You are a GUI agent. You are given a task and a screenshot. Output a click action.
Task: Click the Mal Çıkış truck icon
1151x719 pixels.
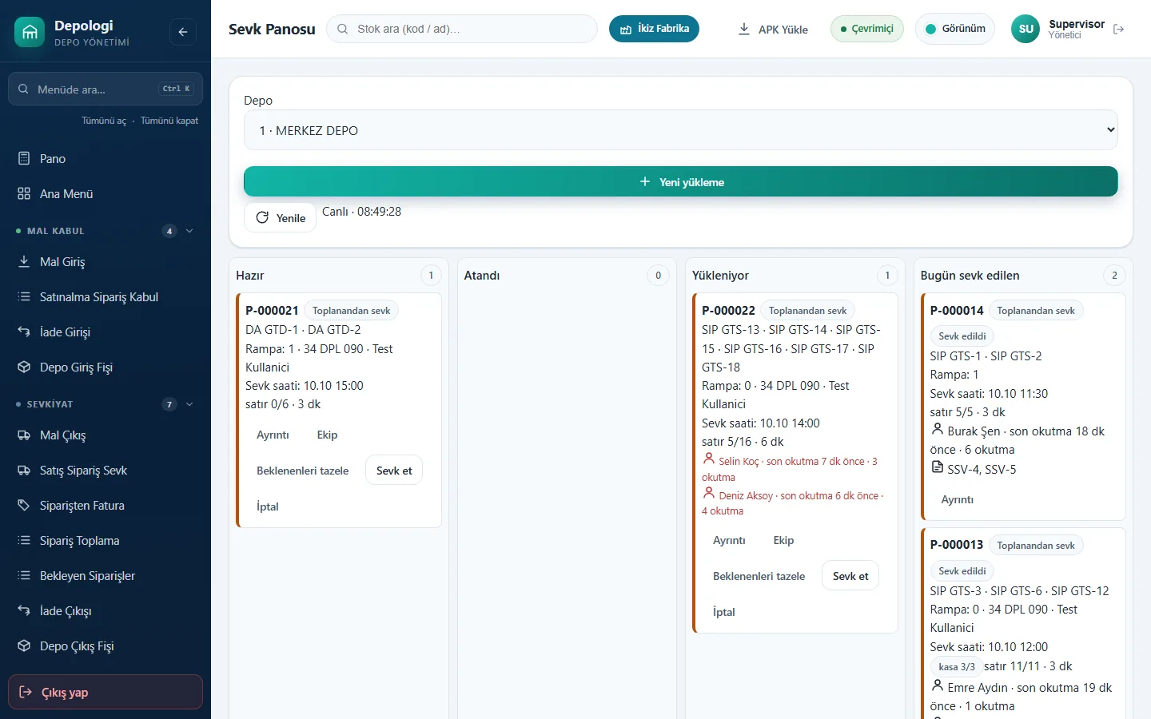(x=24, y=435)
